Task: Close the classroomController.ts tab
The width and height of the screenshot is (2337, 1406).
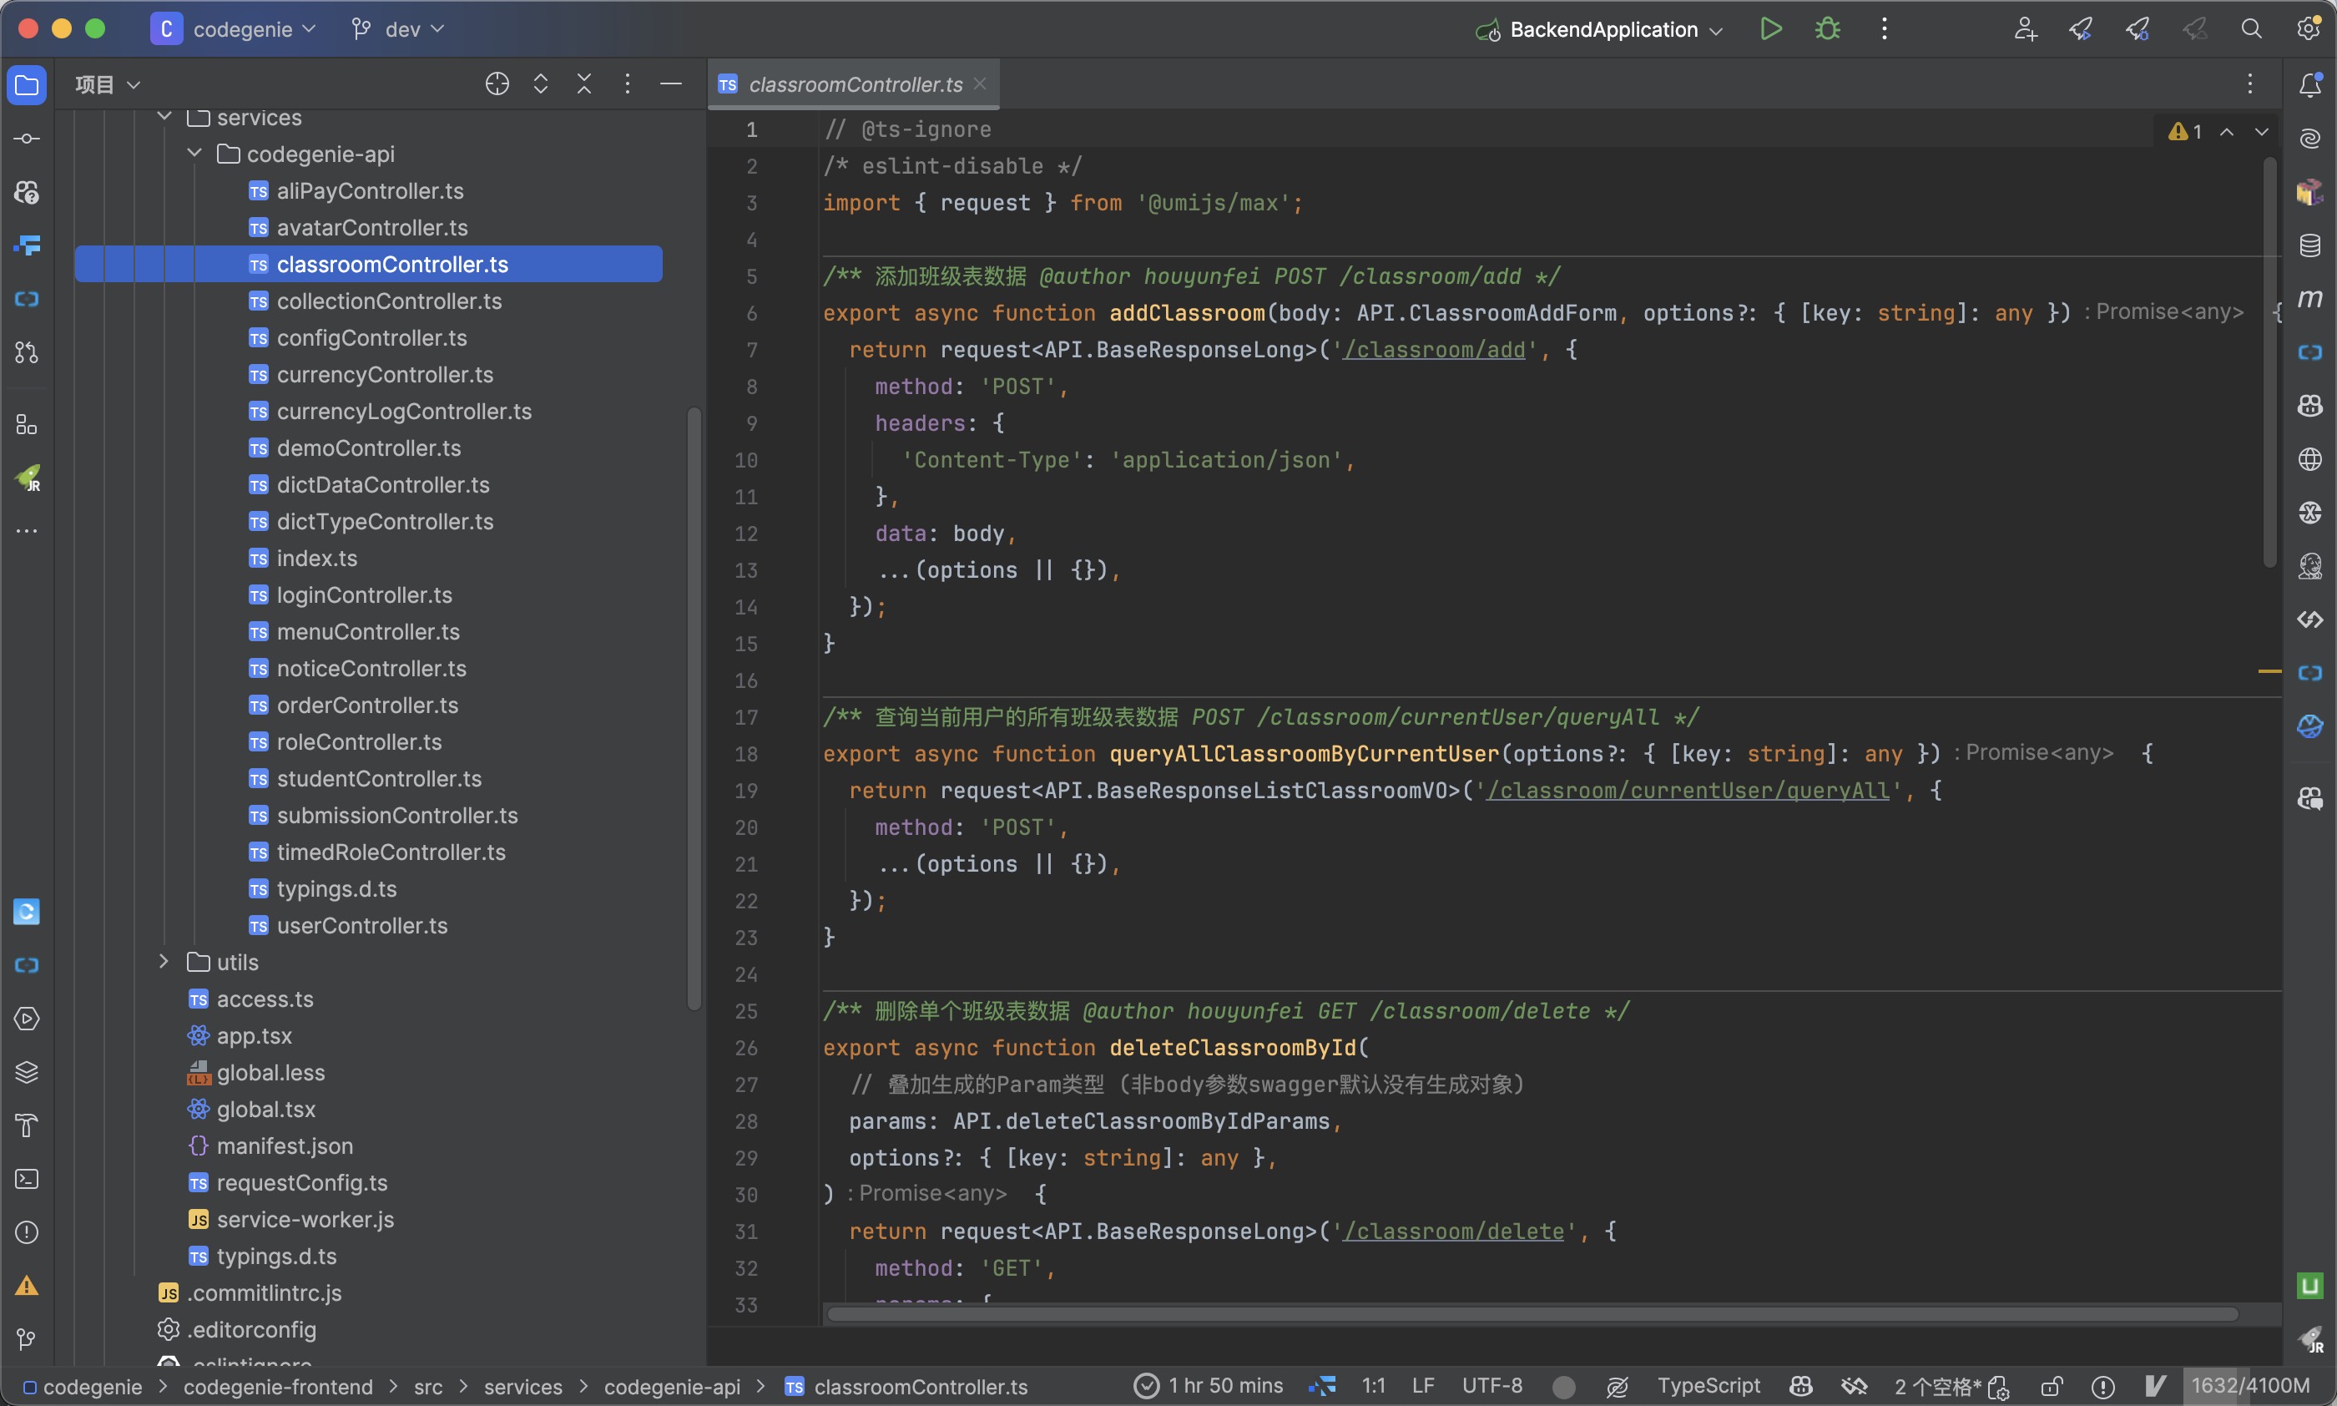Action: (980, 83)
